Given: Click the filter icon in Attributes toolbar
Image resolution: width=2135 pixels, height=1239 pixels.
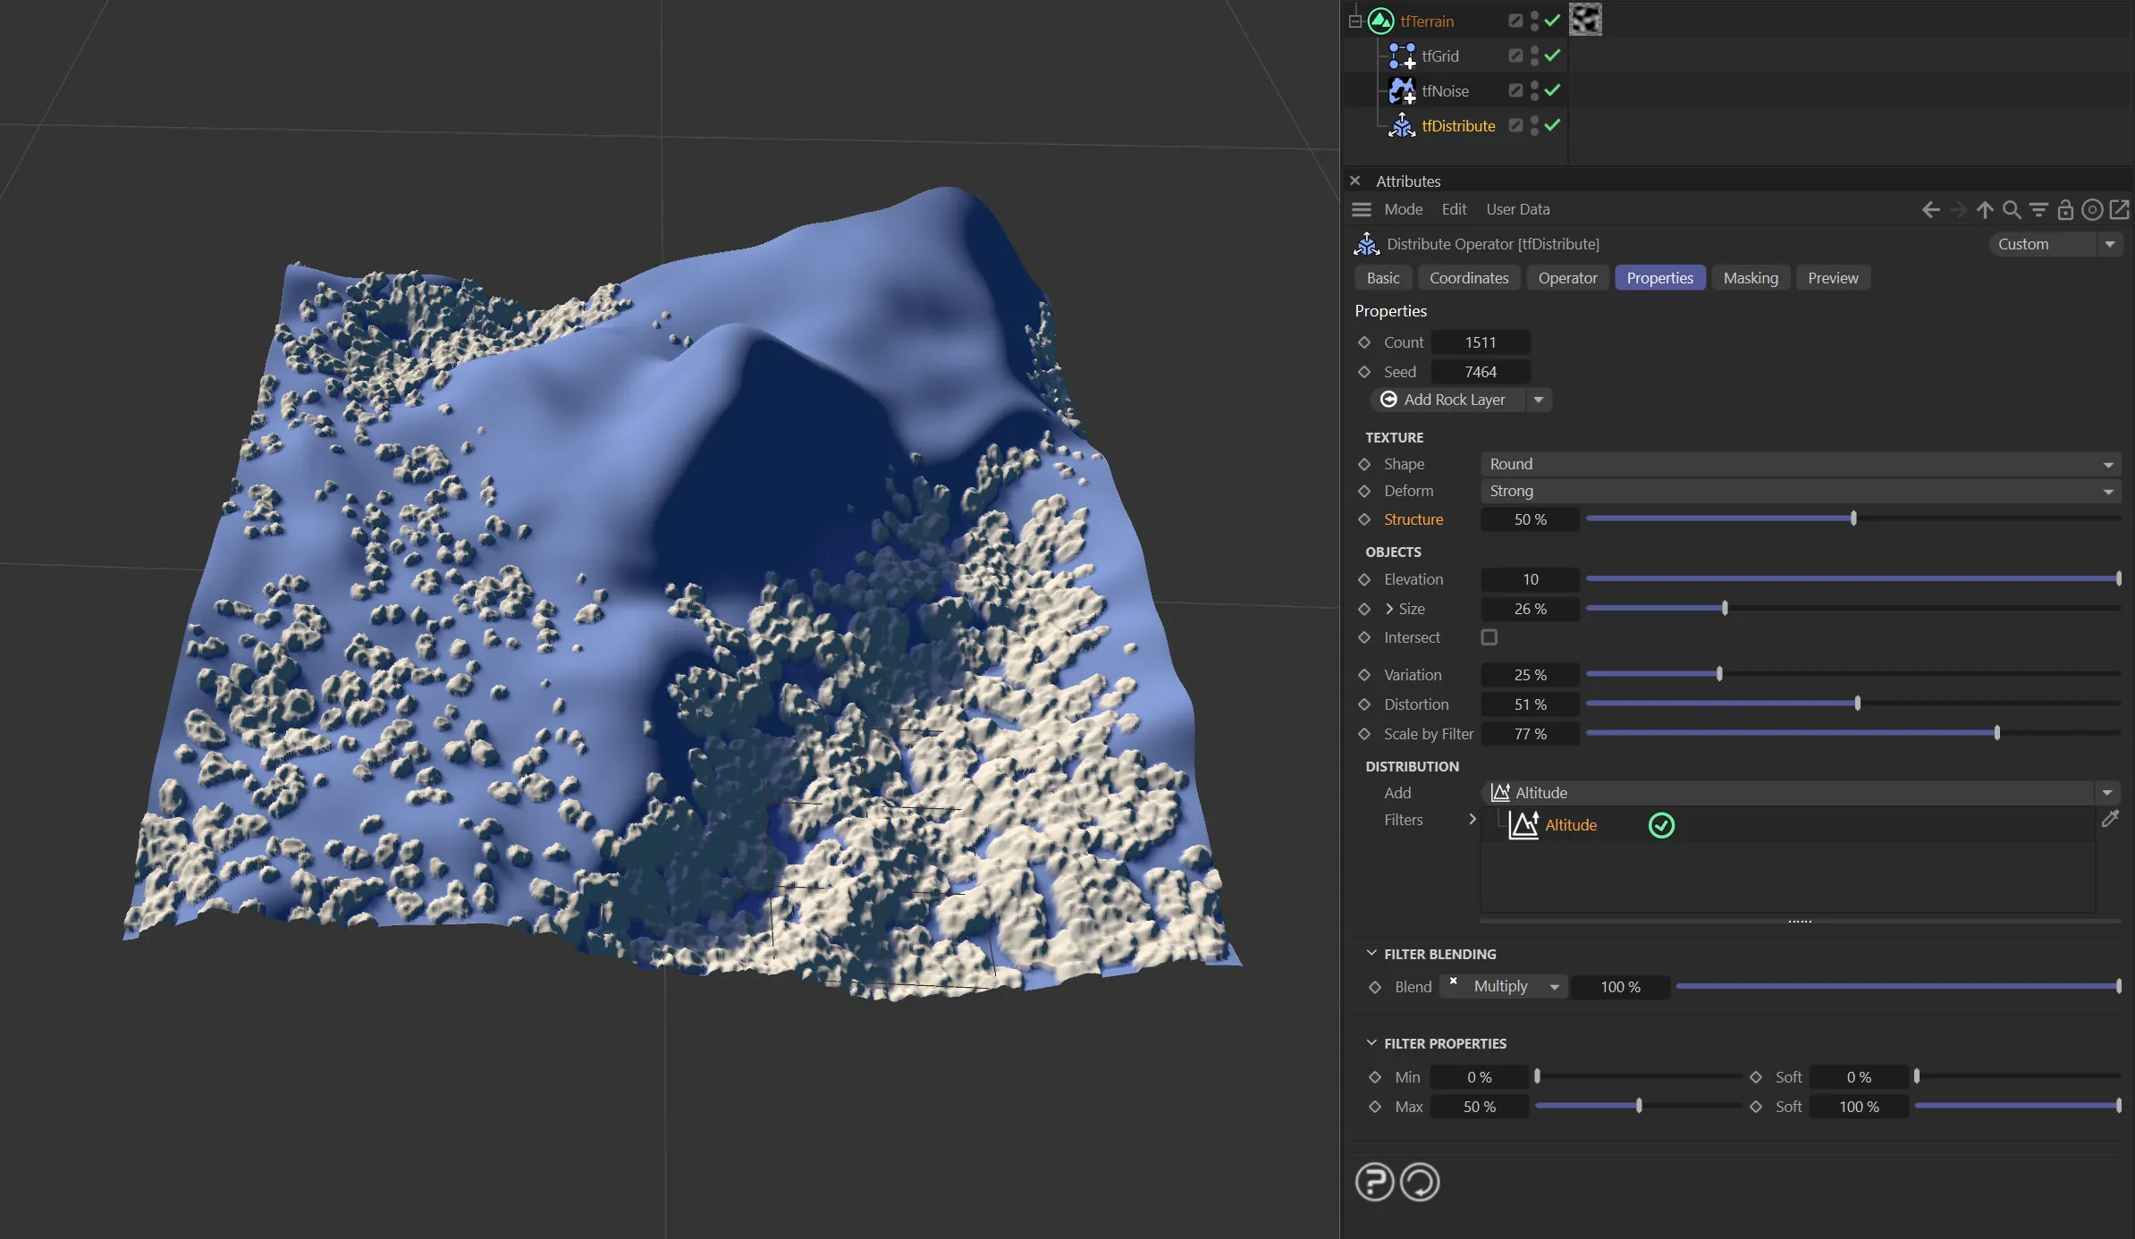Looking at the screenshot, I should point(2038,209).
